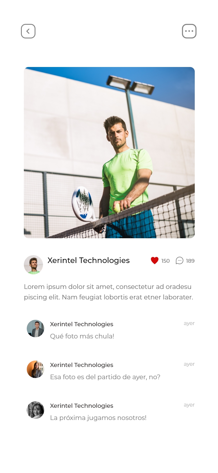
Task: Open post author's profile avatar
Action: coord(33,265)
